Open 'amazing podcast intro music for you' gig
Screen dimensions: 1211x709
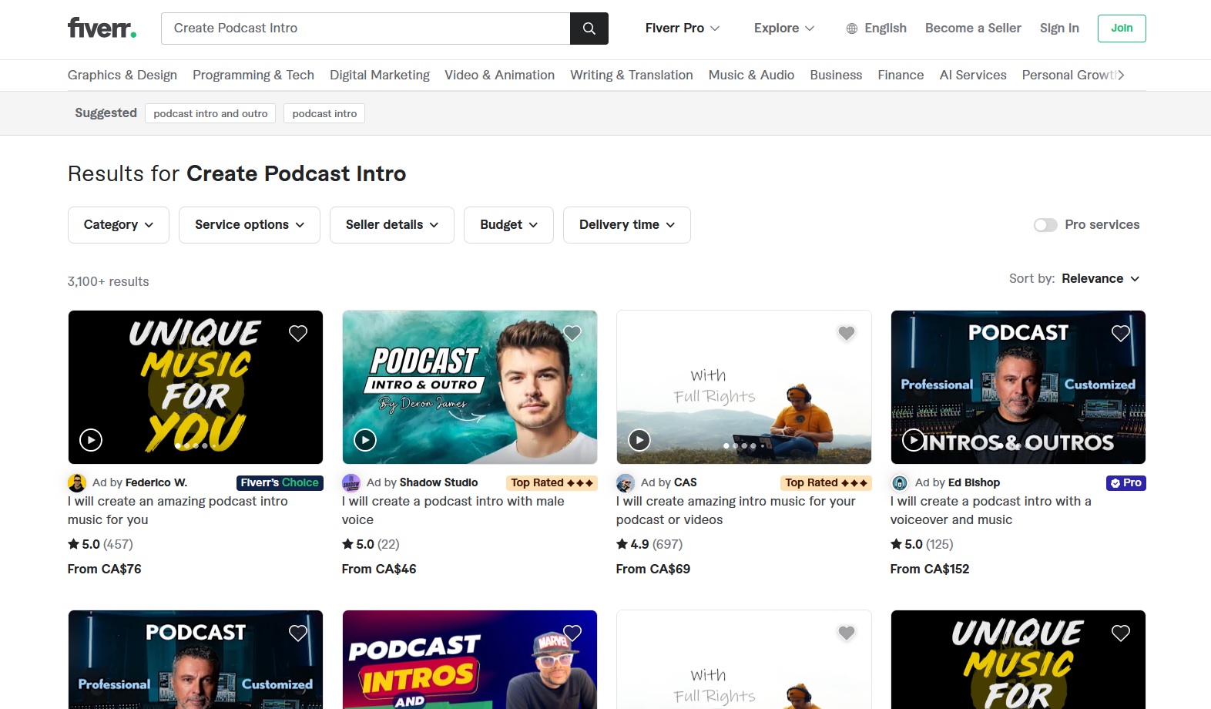(x=178, y=510)
